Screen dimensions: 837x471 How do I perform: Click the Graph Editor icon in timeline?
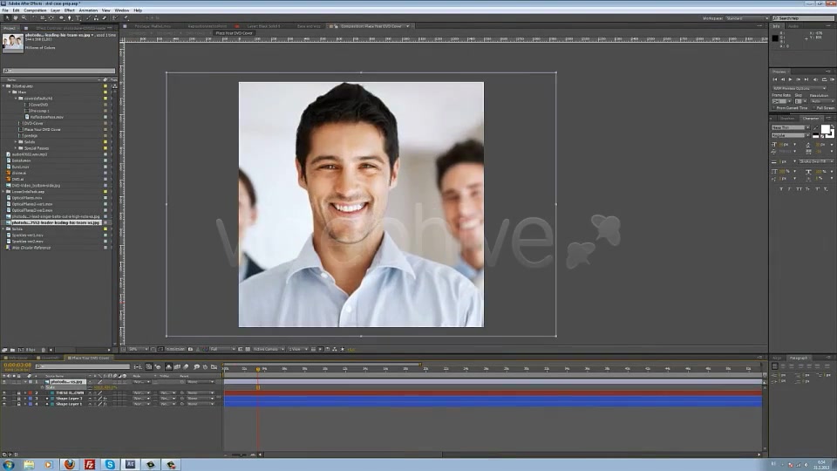point(214,367)
